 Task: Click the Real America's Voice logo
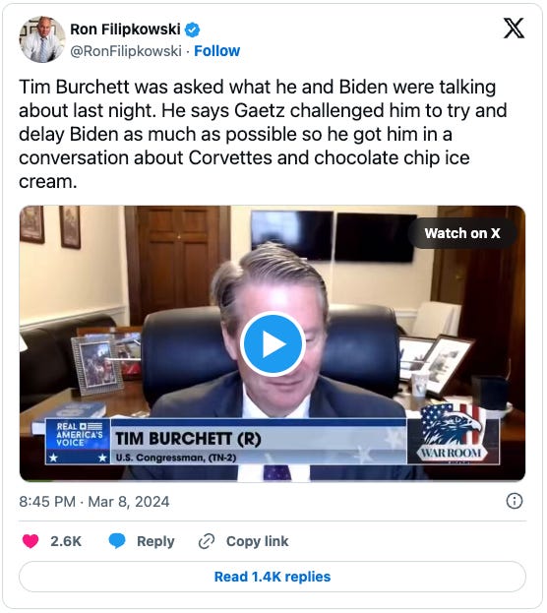pos(78,441)
